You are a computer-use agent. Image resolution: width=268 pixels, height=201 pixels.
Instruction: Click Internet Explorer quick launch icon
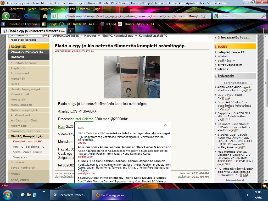click(23, 195)
